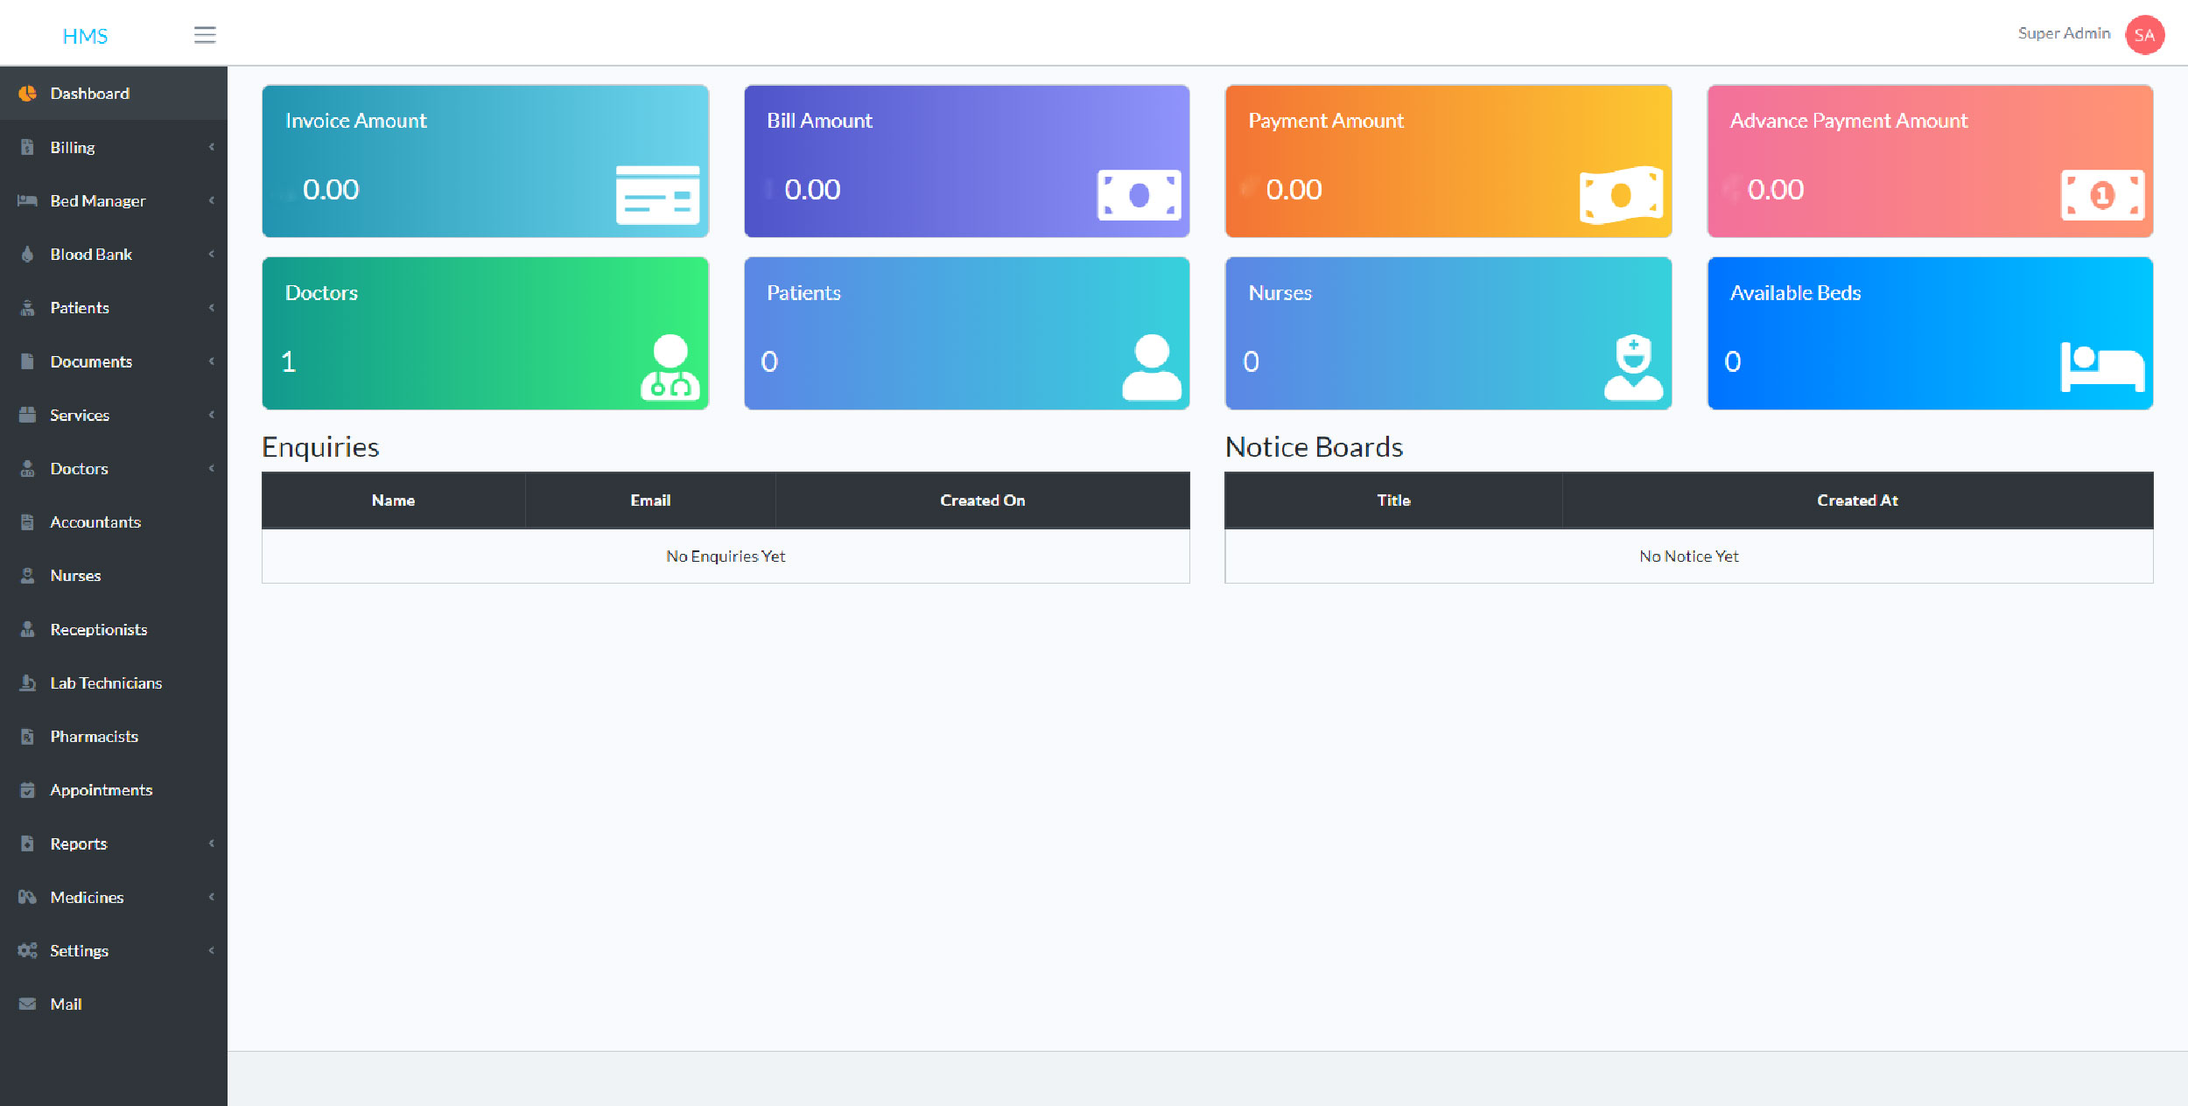2188x1106 pixels.
Task: Open the Dashboard menu item
Action: coord(89,94)
